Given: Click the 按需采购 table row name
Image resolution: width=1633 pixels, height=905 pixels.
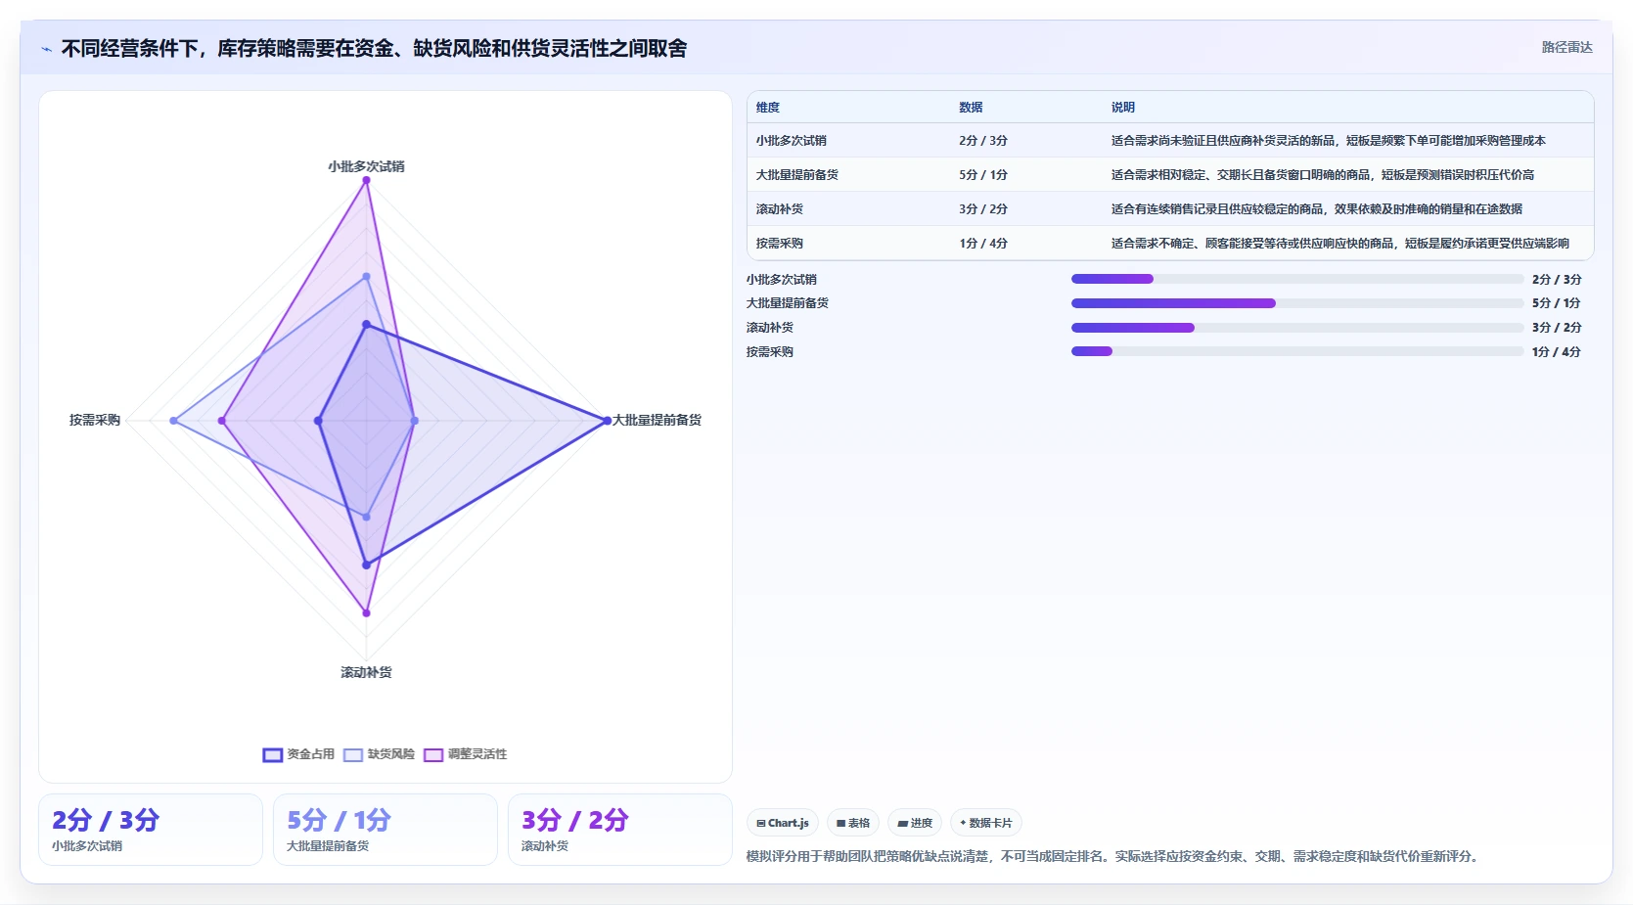Looking at the screenshot, I should (x=780, y=244).
